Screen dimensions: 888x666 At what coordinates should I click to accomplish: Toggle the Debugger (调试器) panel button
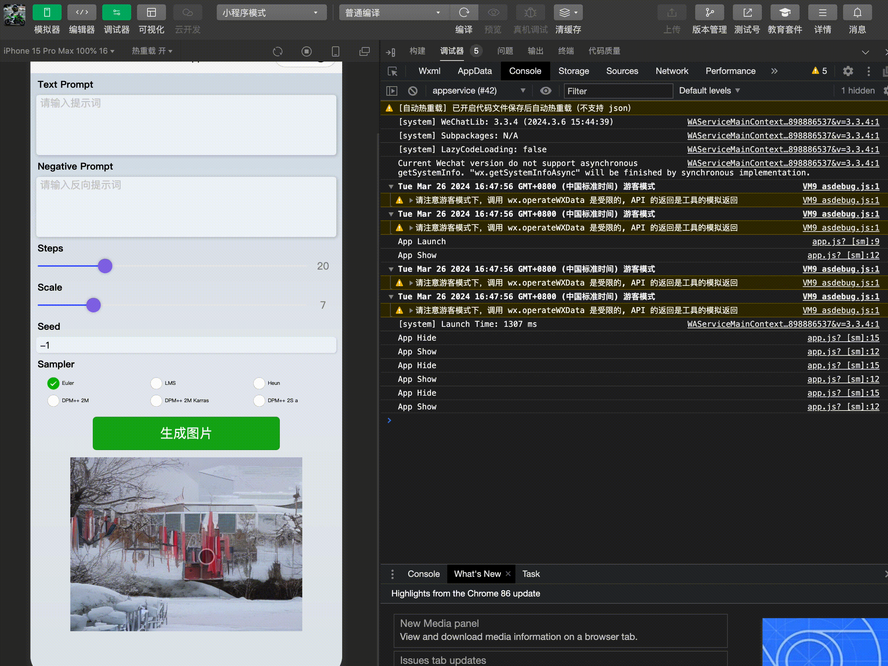click(116, 12)
